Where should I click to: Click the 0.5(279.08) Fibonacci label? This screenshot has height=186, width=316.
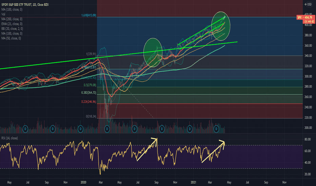pos(90,85)
